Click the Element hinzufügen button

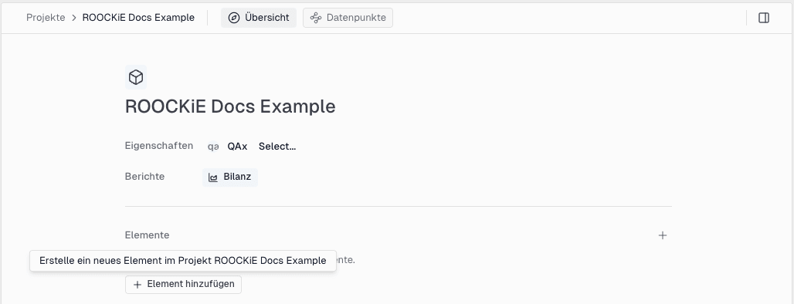183,284
